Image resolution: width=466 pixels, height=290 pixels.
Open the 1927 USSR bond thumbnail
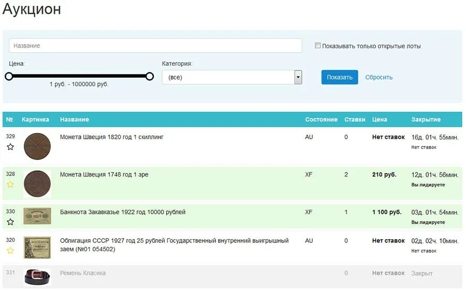[37, 248]
